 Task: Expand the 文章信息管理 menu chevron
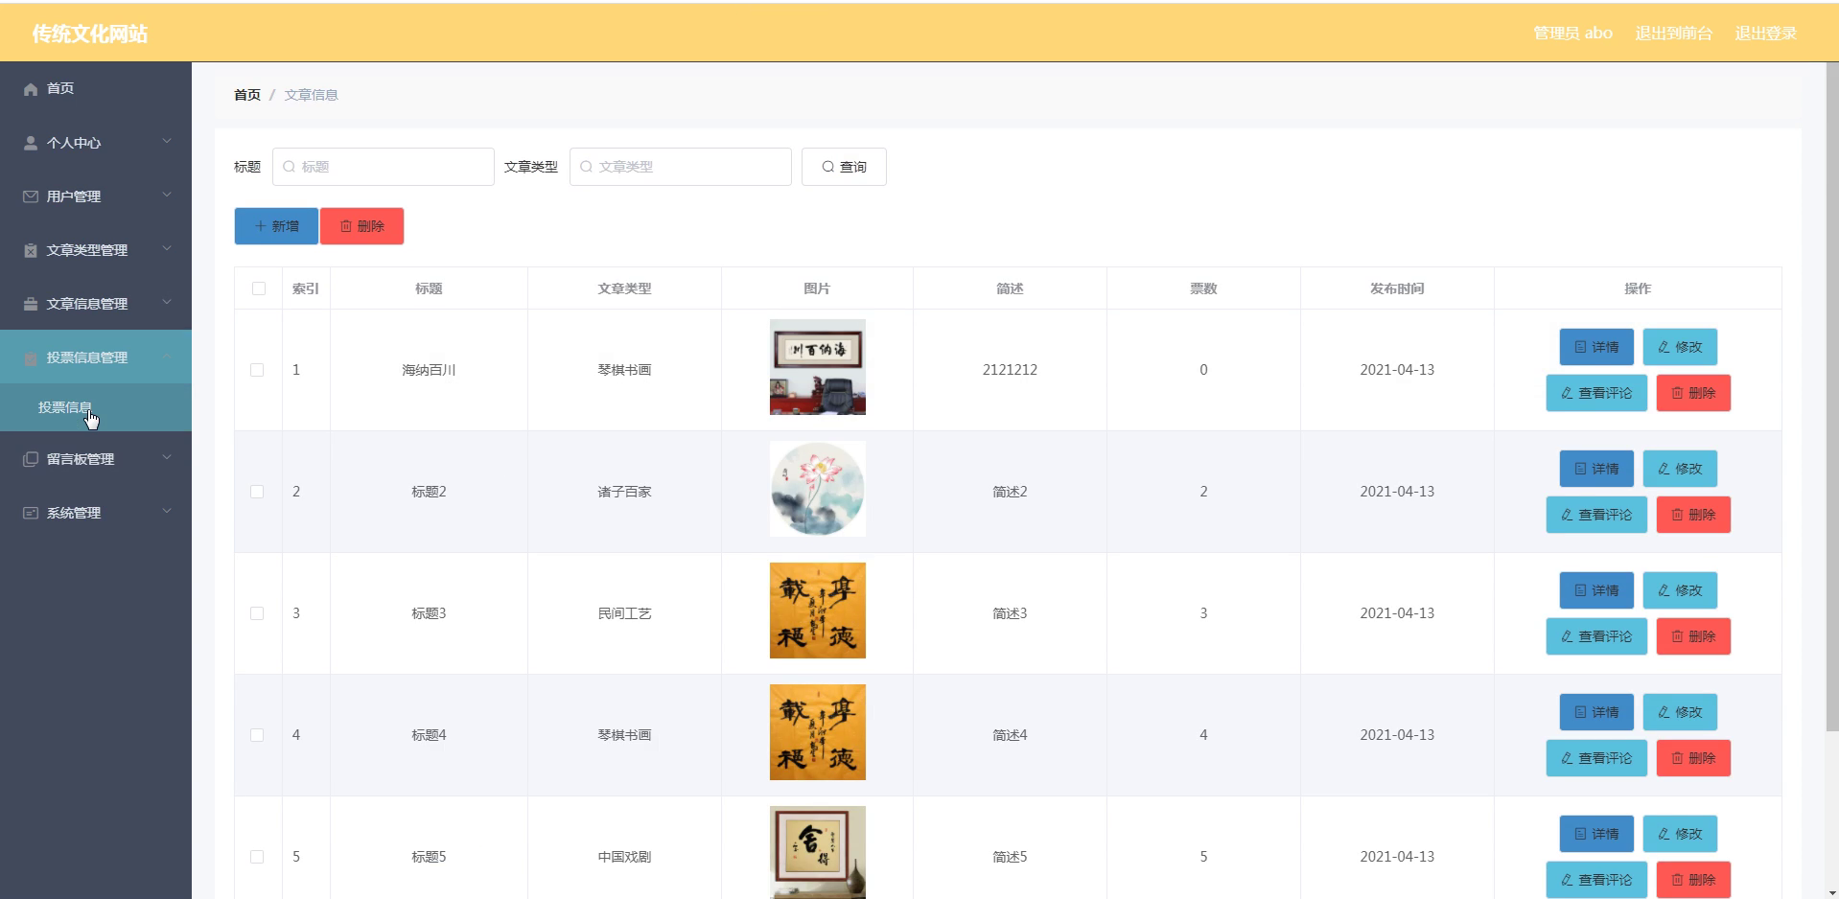pyautogui.click(x=167, y=303)
